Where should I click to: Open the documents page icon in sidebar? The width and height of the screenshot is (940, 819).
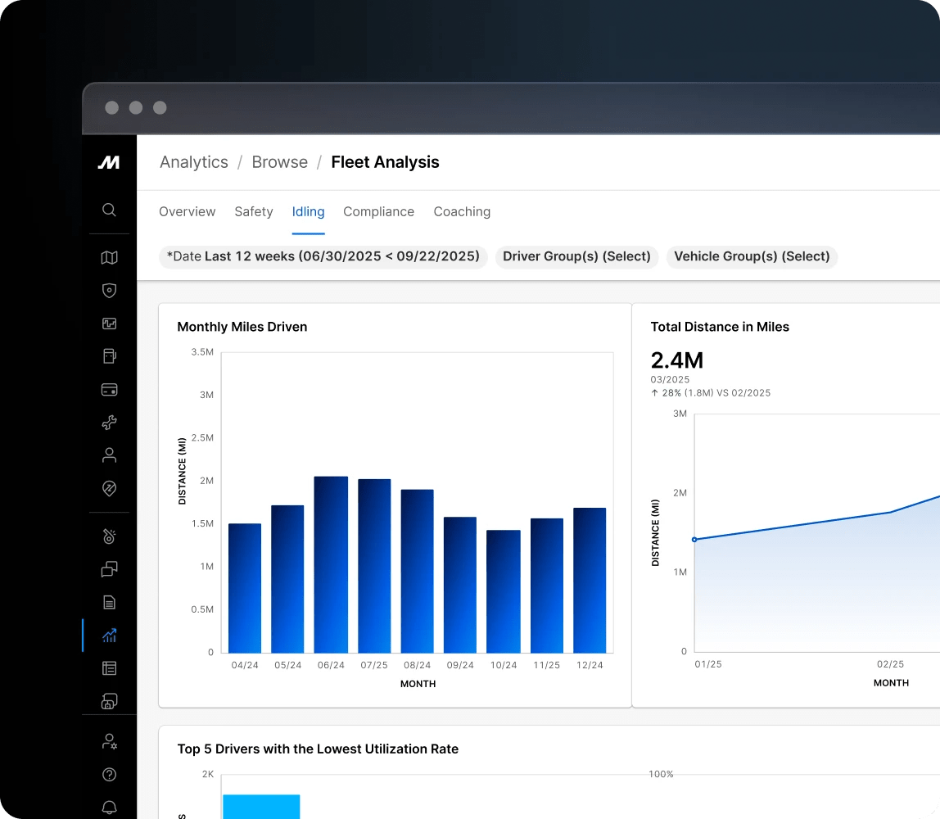(109, 602)
